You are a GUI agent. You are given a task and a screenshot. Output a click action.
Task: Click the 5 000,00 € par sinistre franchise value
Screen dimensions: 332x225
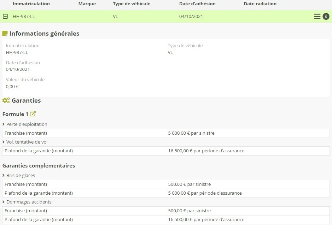[191, 133]
